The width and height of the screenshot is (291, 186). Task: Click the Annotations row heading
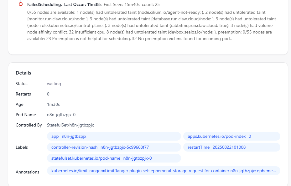point(28,172)
